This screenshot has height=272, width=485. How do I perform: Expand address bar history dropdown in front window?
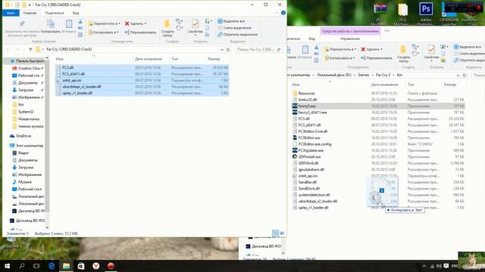[222, 49]
